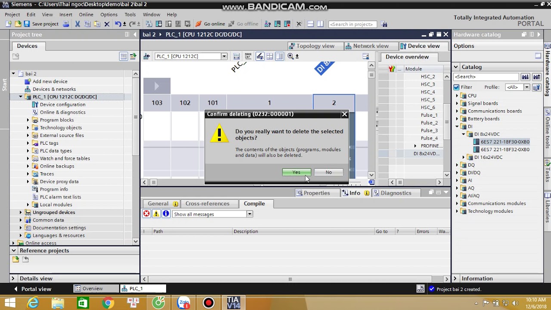This screenshot has width=551, height=310.
Task: Expand Signal boards folder in catalog
Action: pos(457,103)
